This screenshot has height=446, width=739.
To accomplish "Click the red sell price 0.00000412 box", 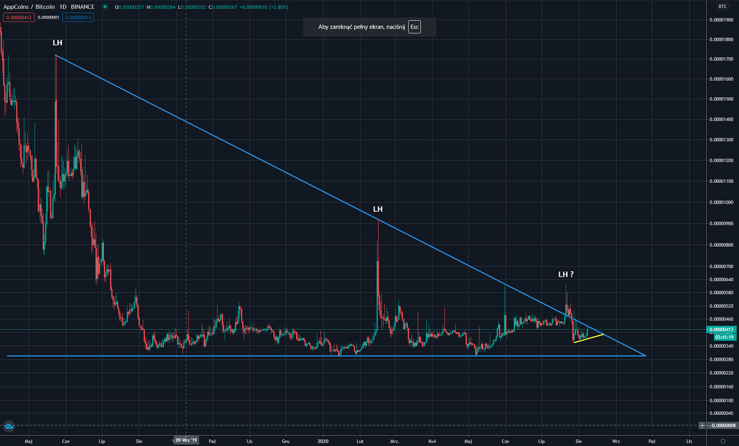I will point(18,17).
